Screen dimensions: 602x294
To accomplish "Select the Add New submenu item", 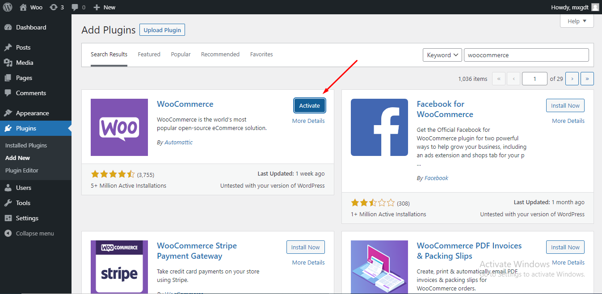I will [17, 158].
